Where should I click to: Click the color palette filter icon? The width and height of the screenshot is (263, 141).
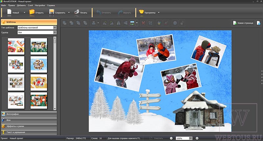click(159, 23)
